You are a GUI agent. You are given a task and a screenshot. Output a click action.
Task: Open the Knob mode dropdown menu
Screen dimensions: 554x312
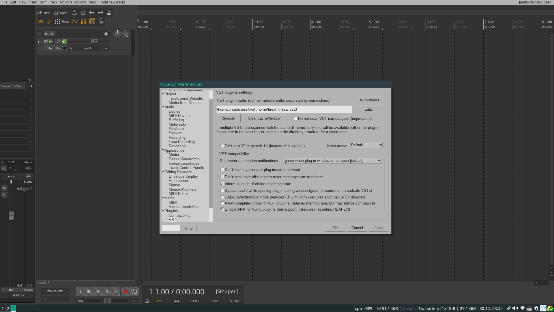click(x=366, y=145)
